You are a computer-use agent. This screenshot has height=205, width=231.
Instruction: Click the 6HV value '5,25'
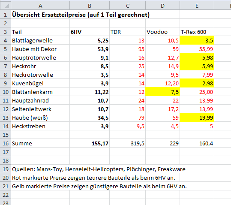[90, 40]
